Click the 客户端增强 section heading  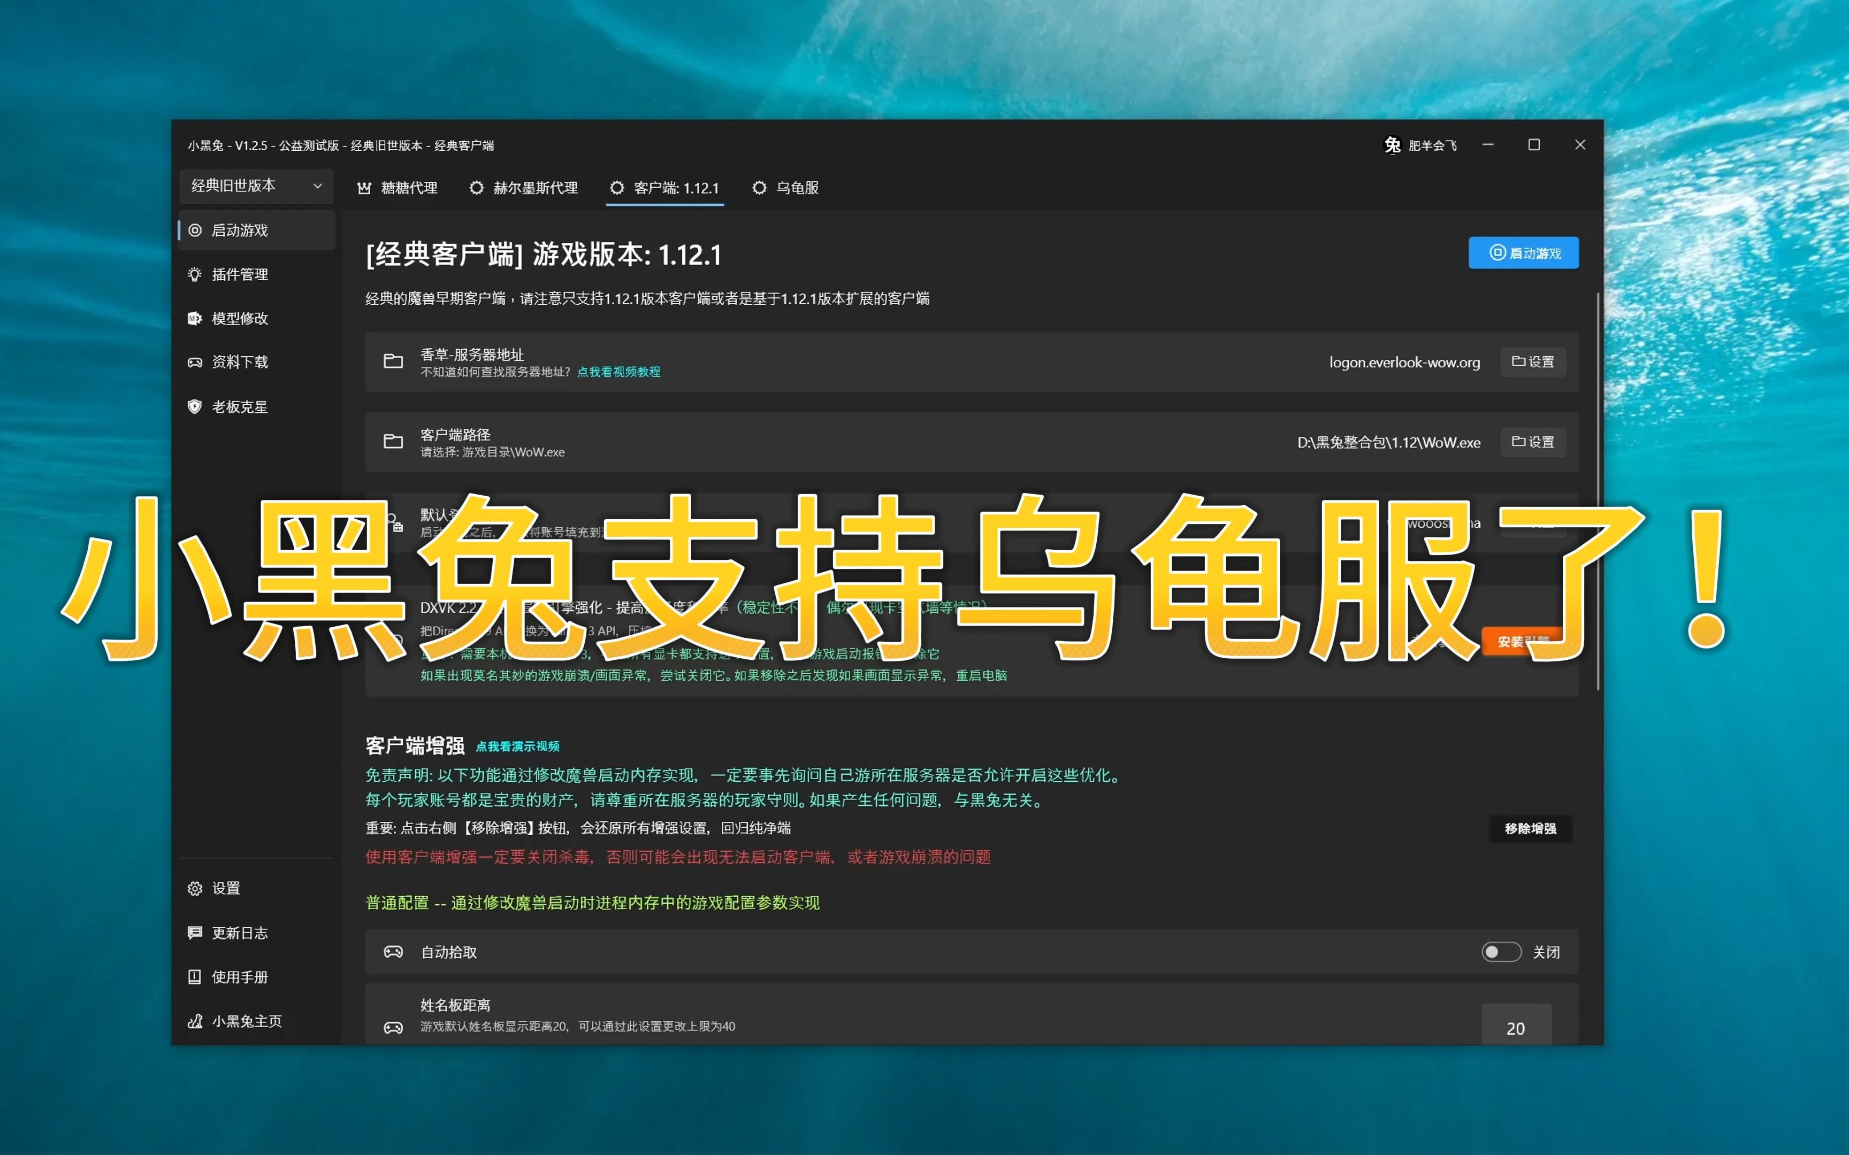click(x=415, y=745)
